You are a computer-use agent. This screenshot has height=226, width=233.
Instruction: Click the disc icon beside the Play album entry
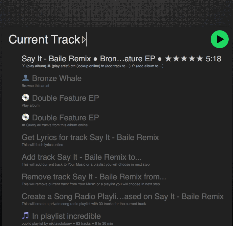point(26,97)
